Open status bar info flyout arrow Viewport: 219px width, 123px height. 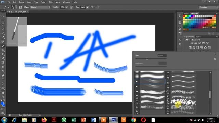click(40, 115)
